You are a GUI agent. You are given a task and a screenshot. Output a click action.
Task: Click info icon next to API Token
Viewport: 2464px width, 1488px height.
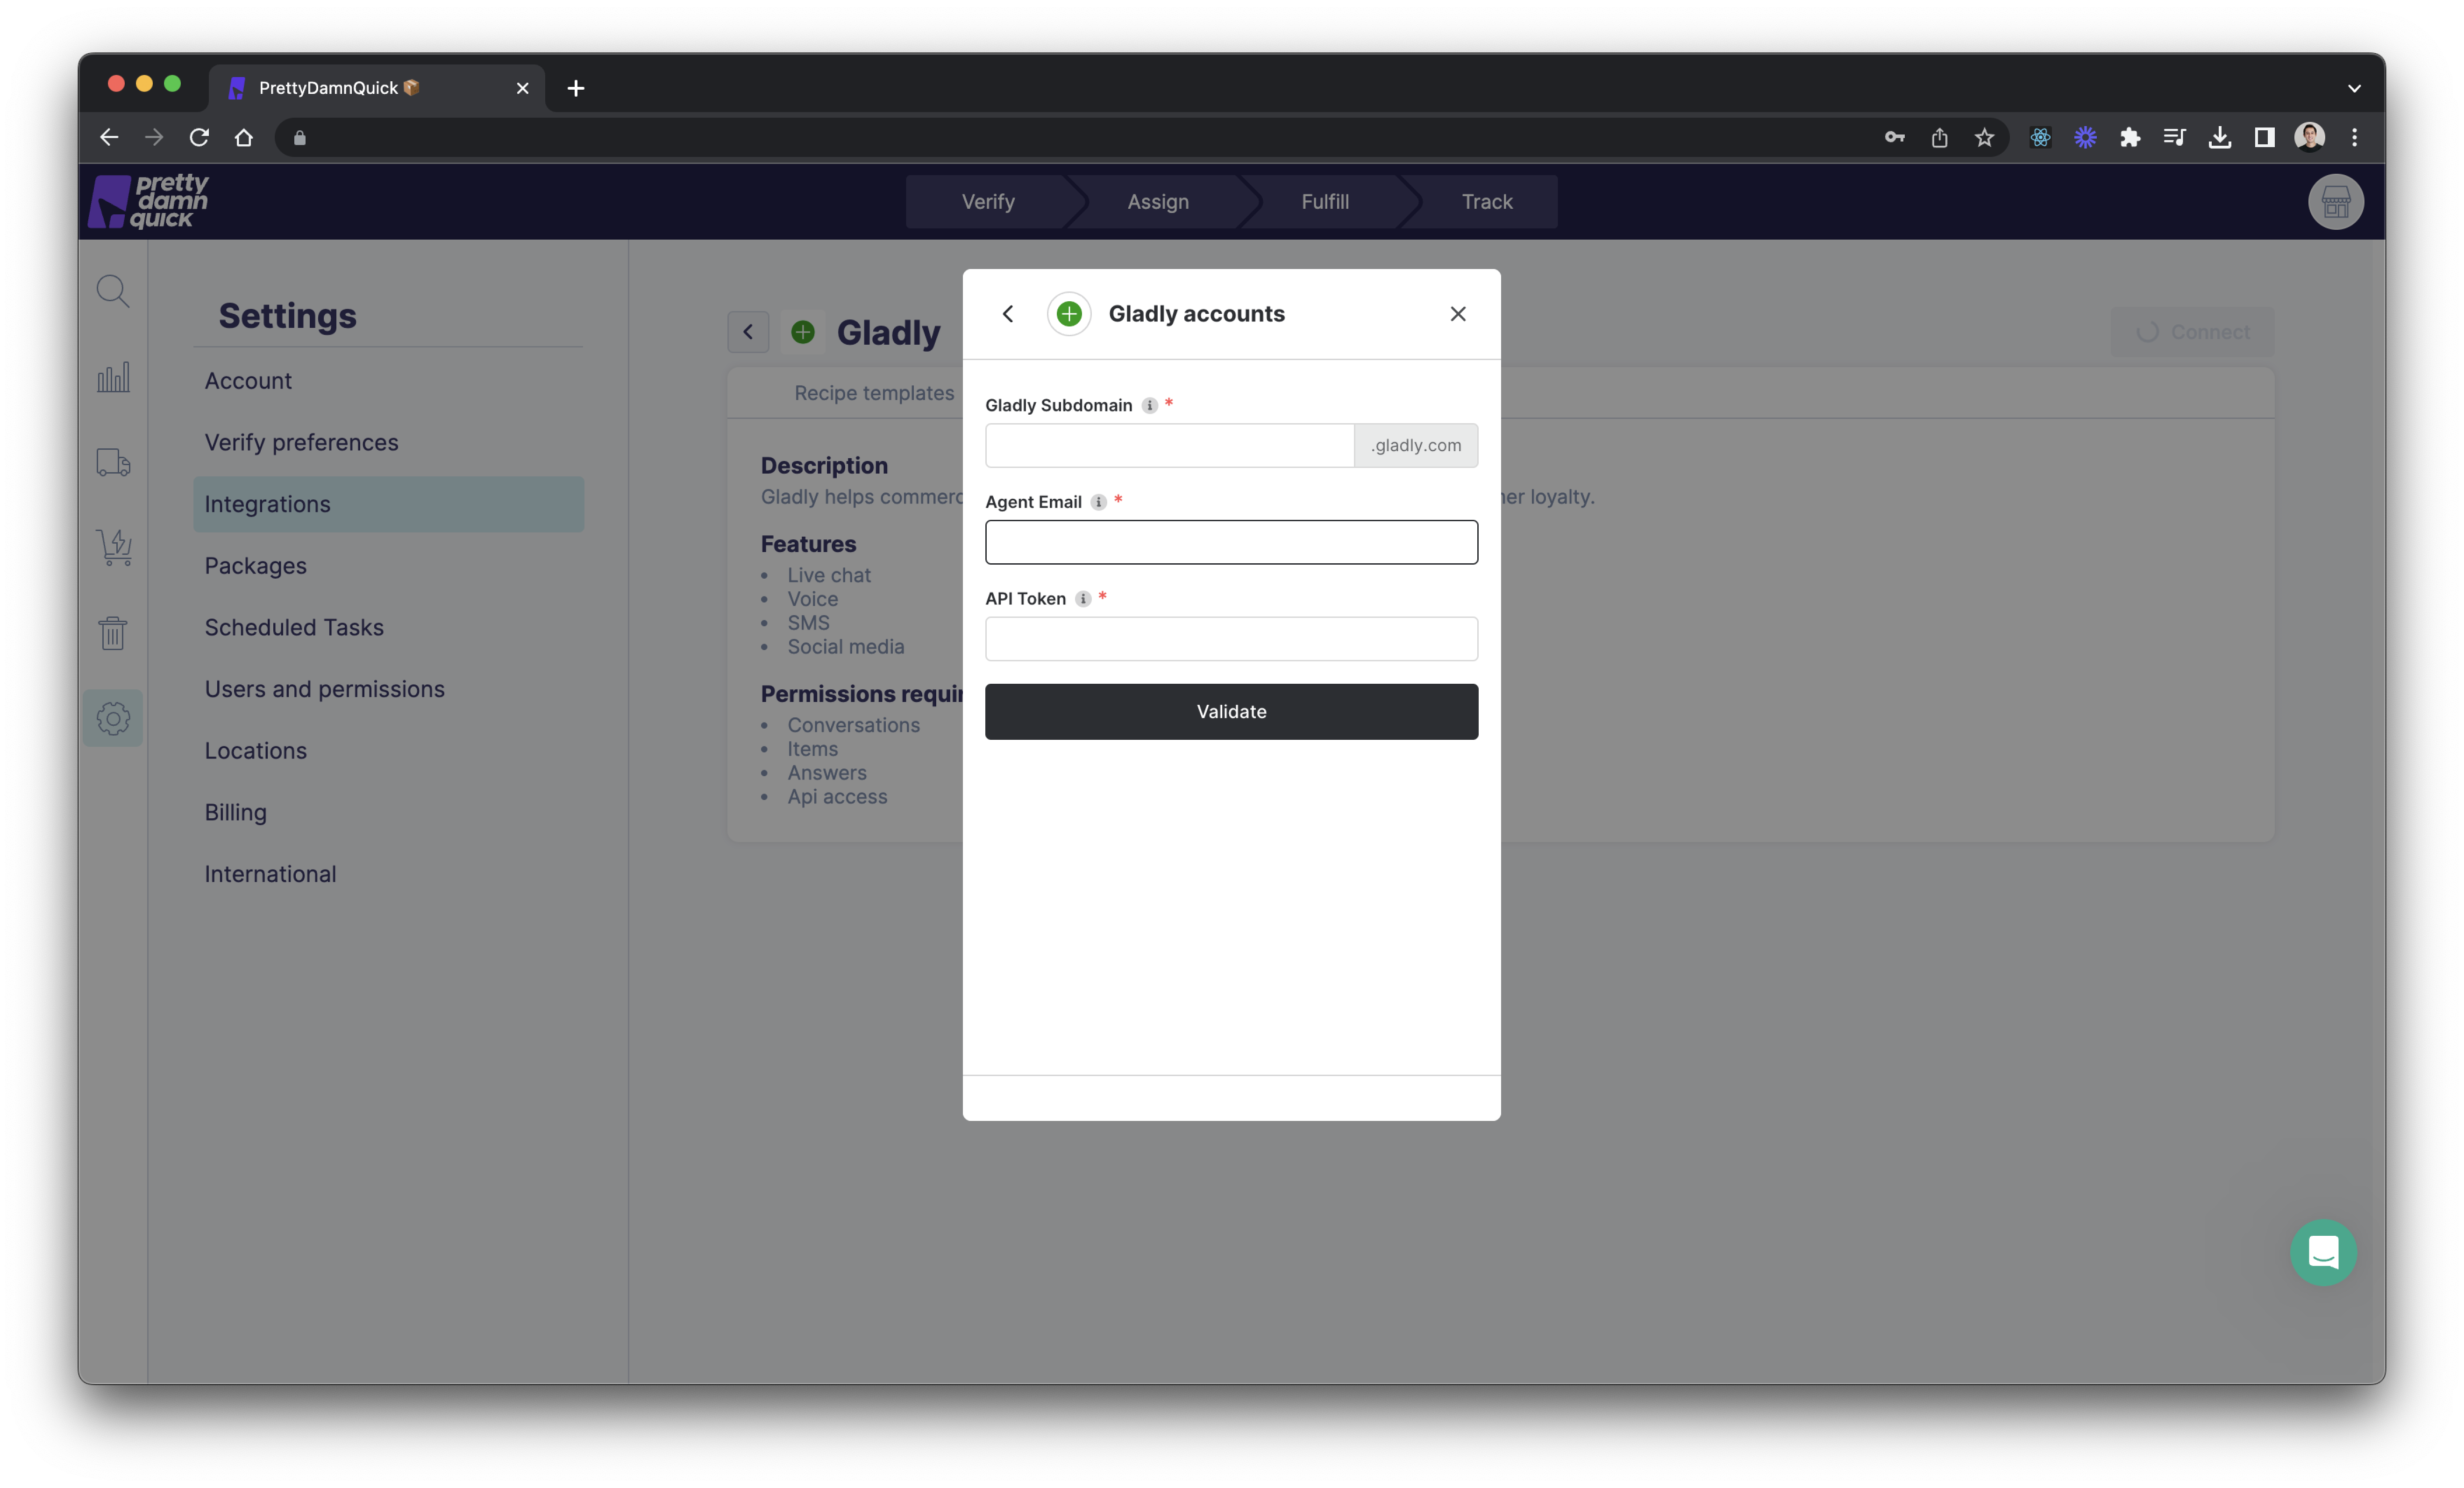[x=1082, y=599]
